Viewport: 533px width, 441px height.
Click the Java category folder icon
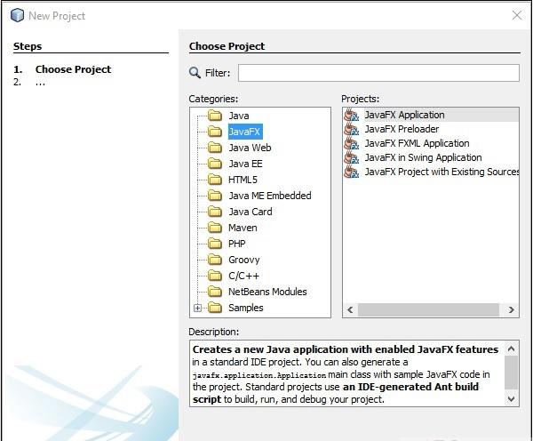tap(215, 116)
